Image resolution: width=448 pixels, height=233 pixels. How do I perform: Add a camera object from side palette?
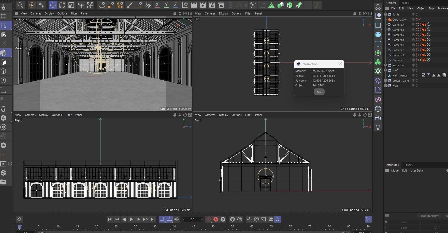378,118
